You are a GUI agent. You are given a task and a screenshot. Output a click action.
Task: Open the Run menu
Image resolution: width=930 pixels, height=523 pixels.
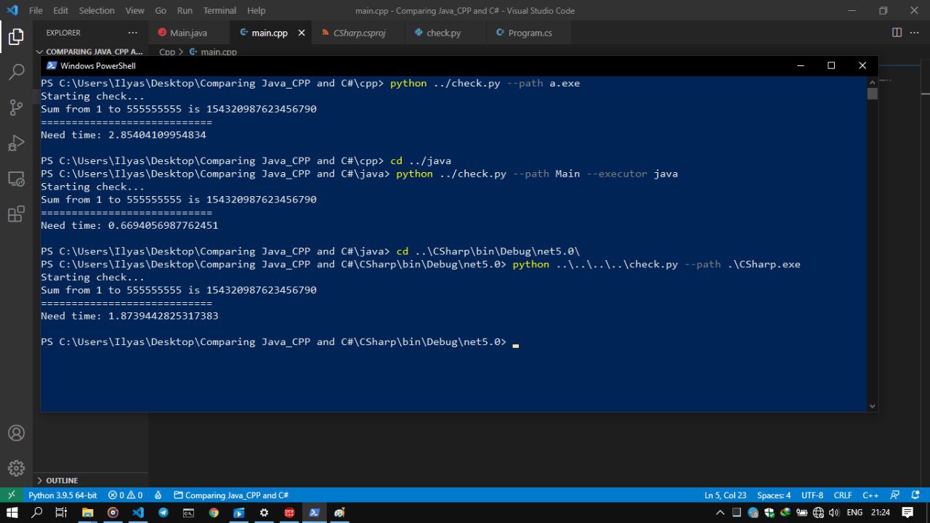point(185,10)
